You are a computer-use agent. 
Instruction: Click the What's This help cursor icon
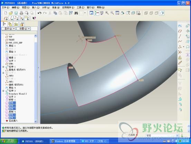click(34, 18)
